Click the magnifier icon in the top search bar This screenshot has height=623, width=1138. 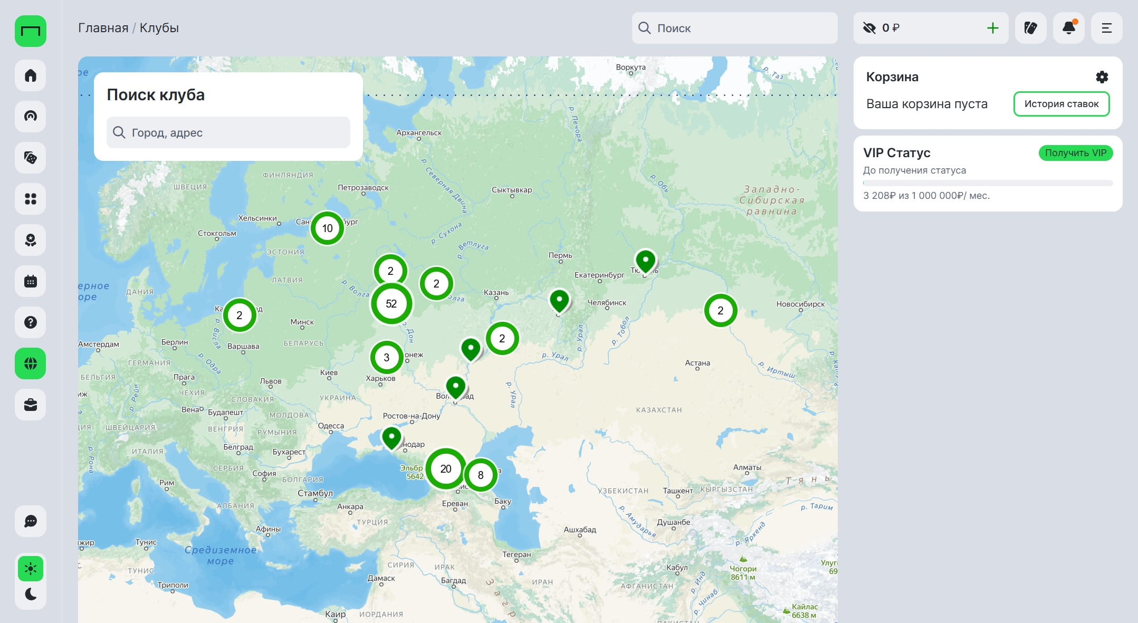(x=644, y=28)
